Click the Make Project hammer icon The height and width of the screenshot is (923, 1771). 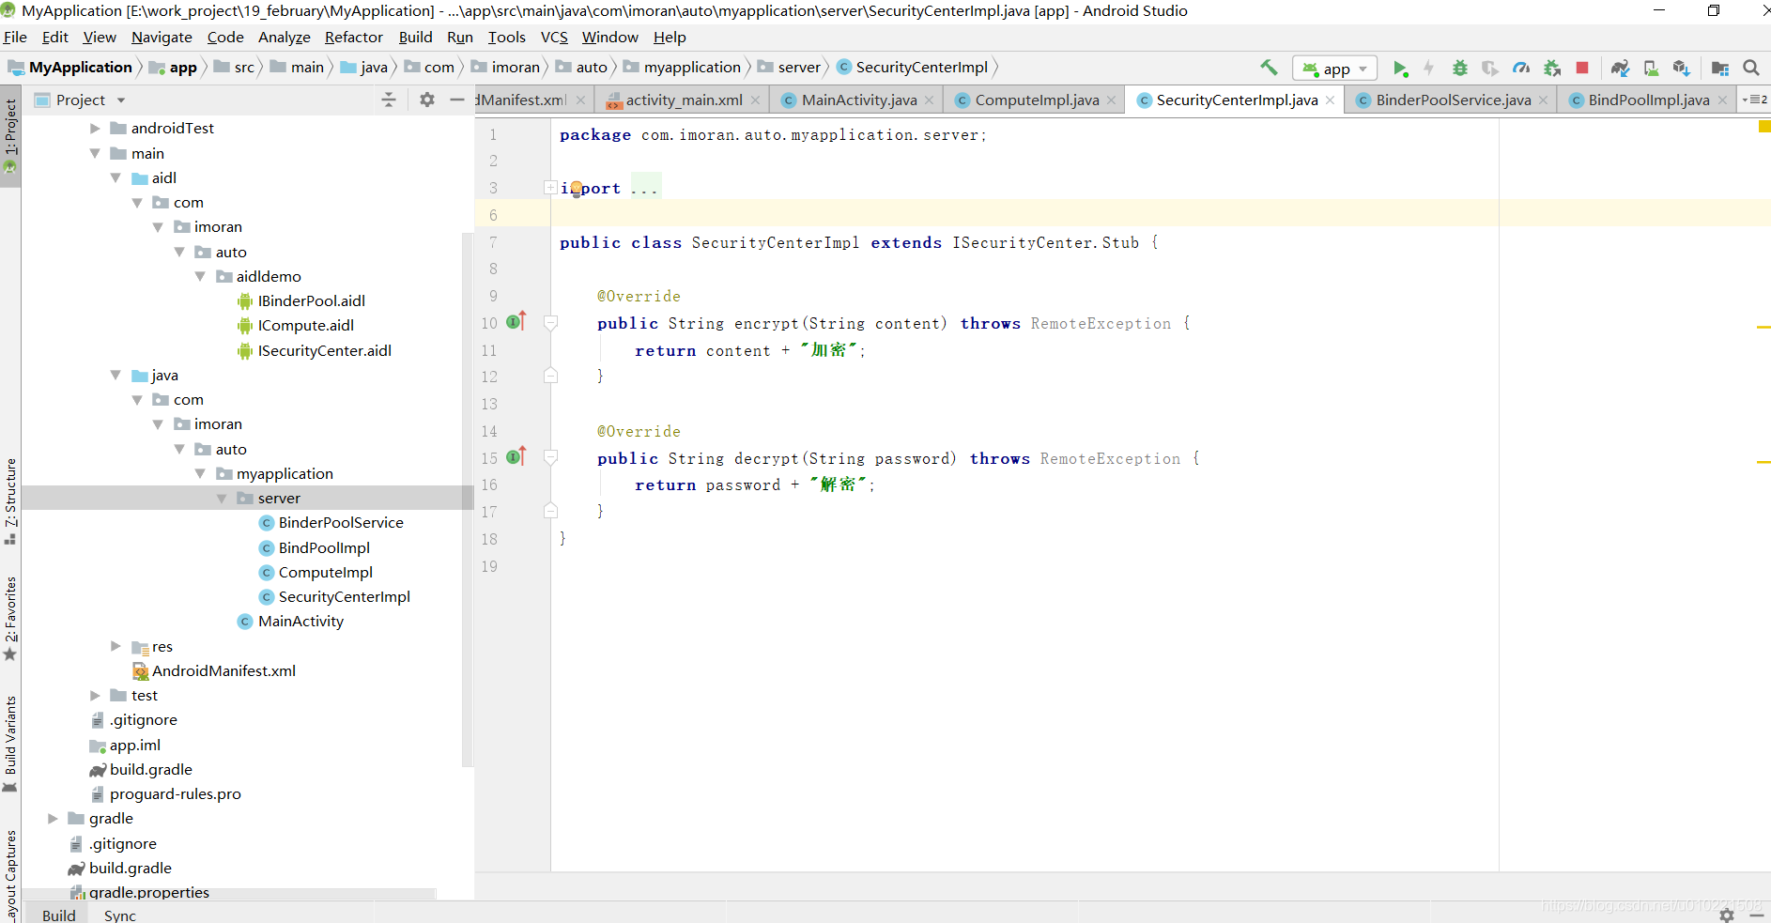pos(1269,68)
